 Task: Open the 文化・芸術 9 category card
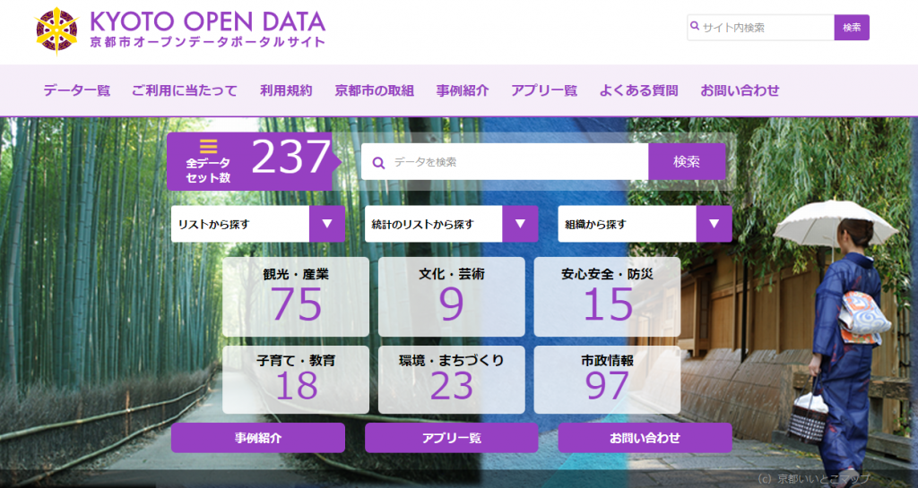tap(452, 297)
